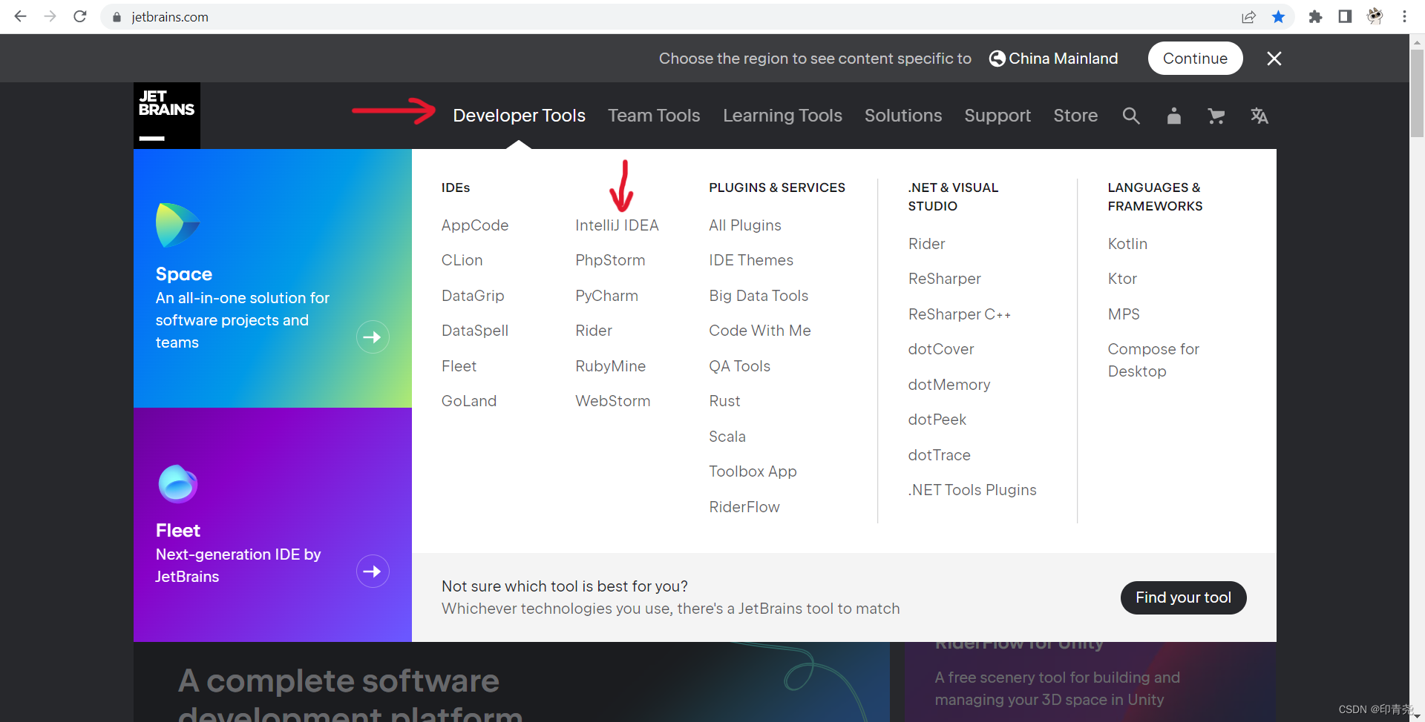Open the Scala plugin link
The width and height of the screenshot is (1425, 722).
(727, 437)
